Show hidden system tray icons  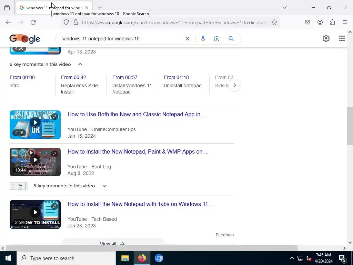(x=292, y=258)
